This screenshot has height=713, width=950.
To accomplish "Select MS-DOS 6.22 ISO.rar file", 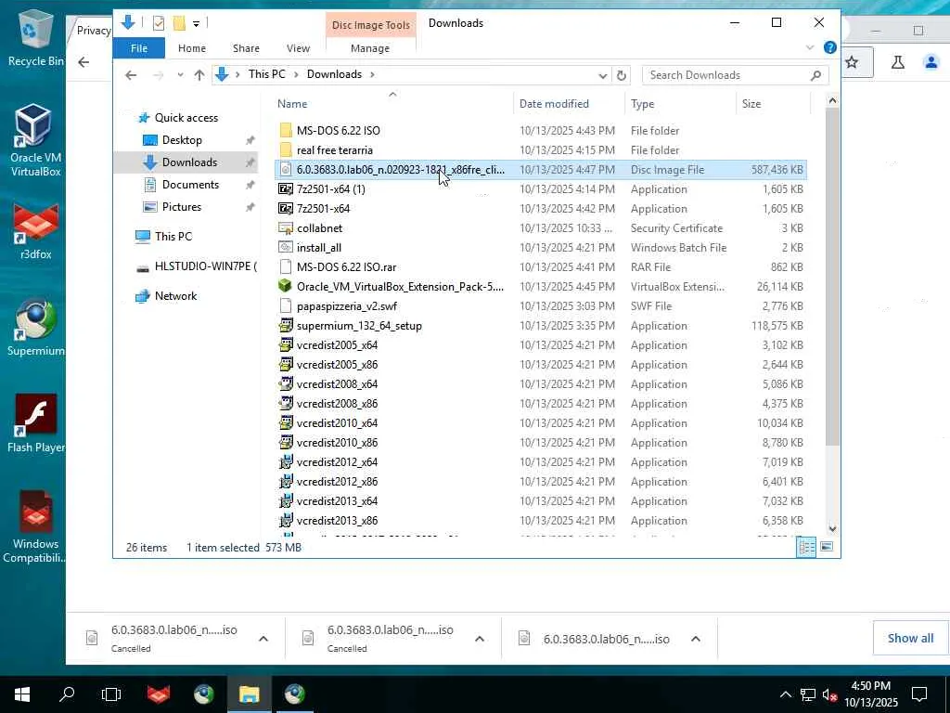I will [541, 266].
